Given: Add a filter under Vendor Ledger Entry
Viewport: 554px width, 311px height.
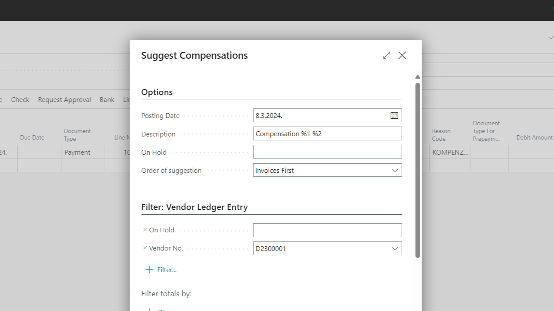Looking at the screenshot, I should click(x=161, y=270).
